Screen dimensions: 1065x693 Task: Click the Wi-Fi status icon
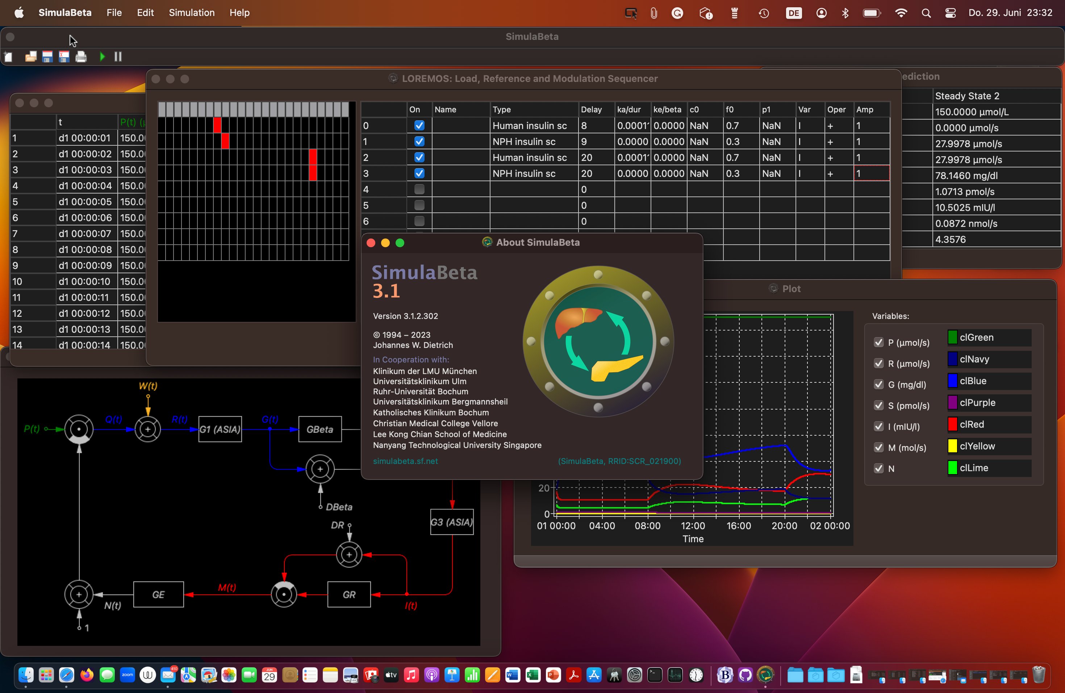[901, 13]
